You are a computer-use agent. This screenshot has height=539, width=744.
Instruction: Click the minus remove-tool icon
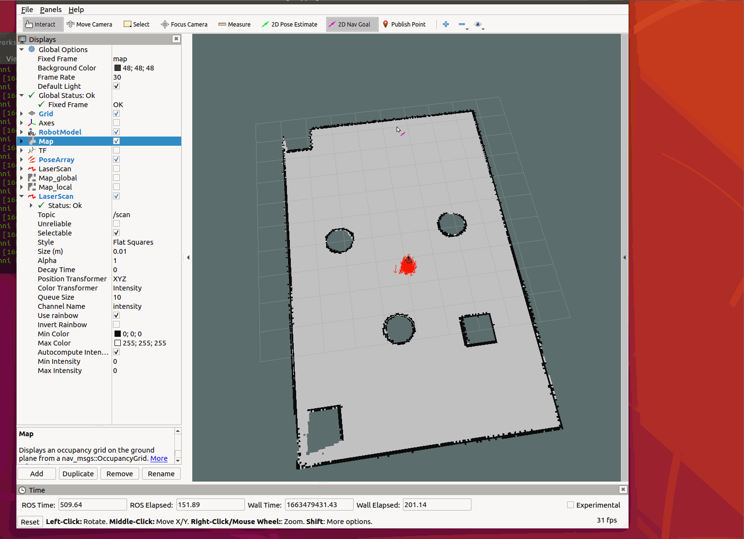coord(462,24)
